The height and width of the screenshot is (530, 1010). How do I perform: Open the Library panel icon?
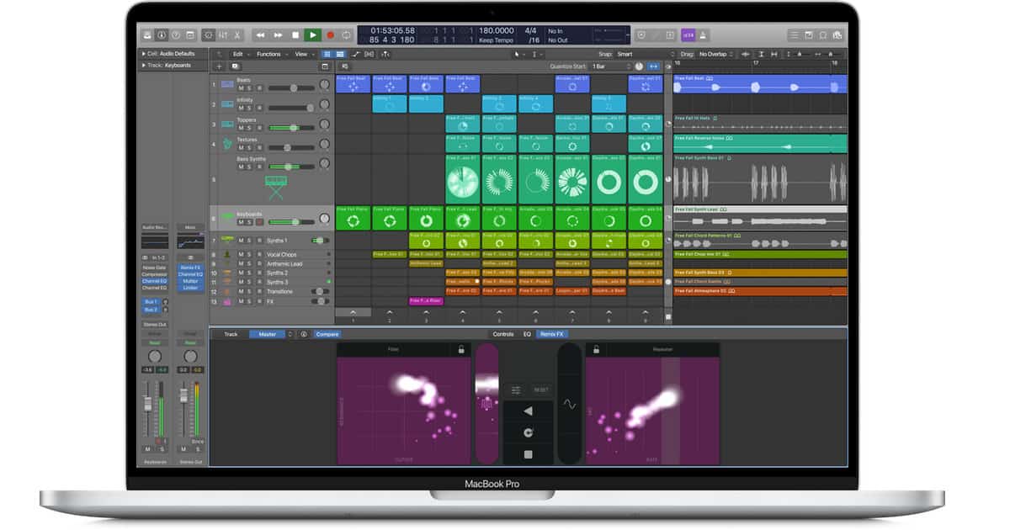pyautogui.click(x=146, y=35)
